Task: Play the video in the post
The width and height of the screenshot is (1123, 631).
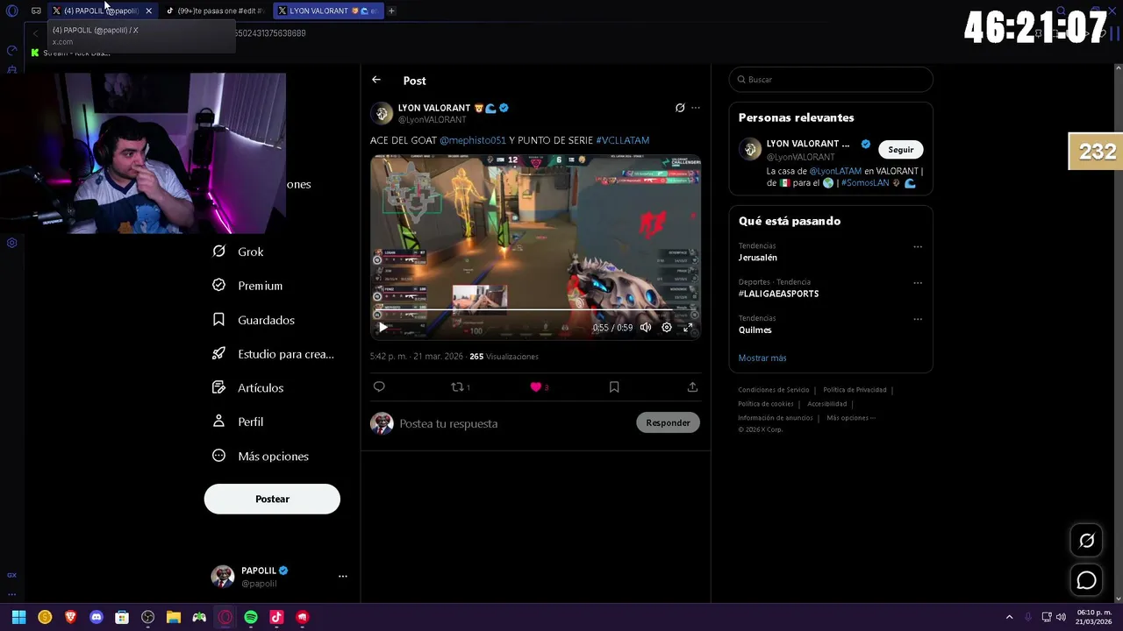Action: [x=383, y=327]
